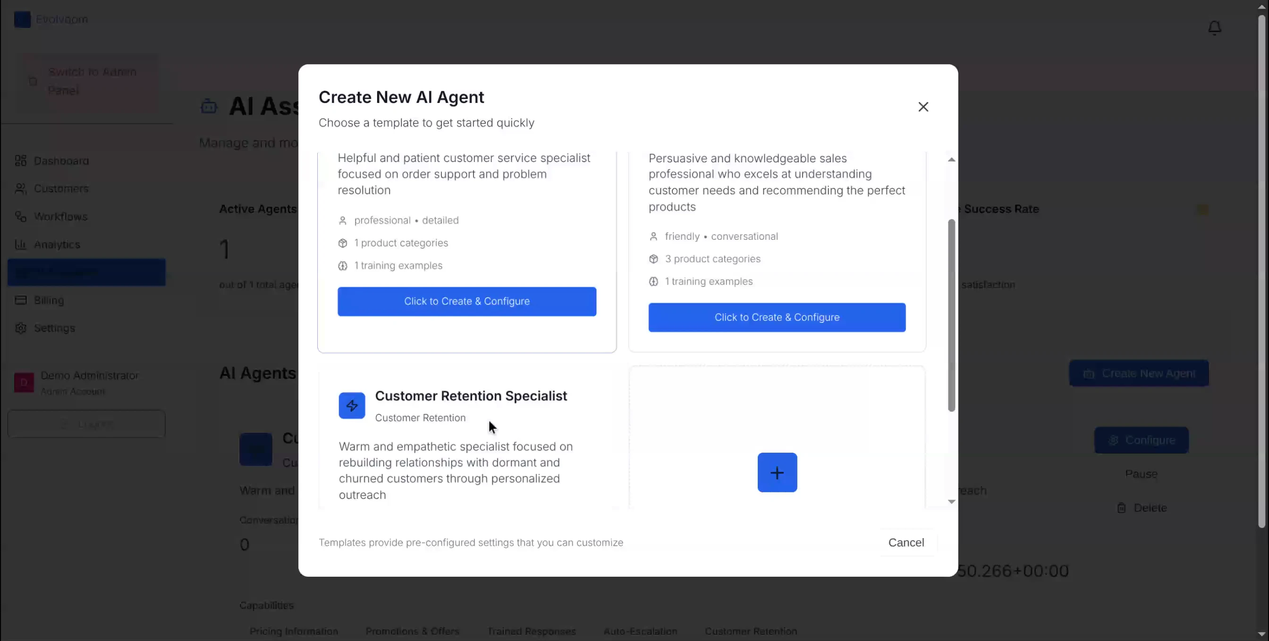Click the Dashboard sidebar icon
The image size is (1269, 641).
21,160
